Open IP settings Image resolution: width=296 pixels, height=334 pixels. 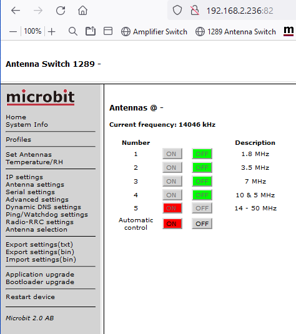pos(24,177)
